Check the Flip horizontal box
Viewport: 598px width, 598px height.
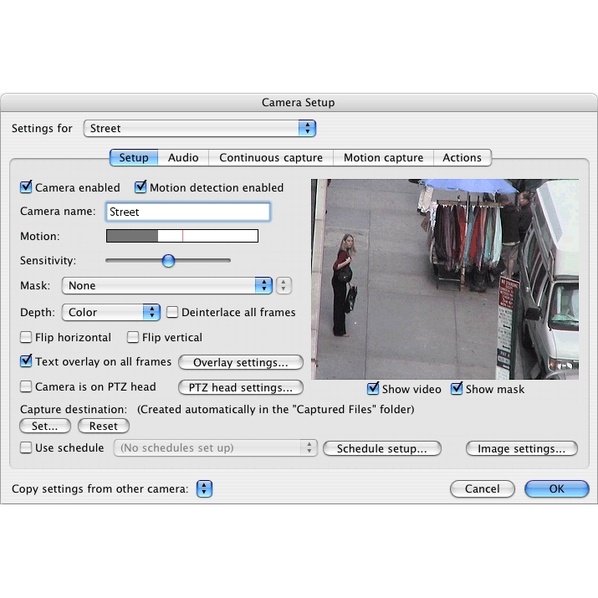click(x=27, y=337)
